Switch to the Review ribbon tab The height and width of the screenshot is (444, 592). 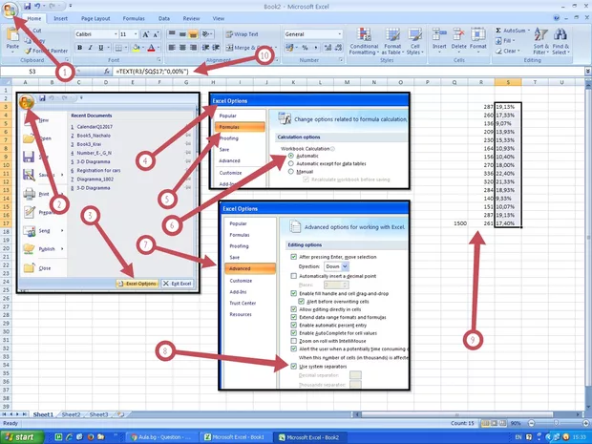(191, 18)
